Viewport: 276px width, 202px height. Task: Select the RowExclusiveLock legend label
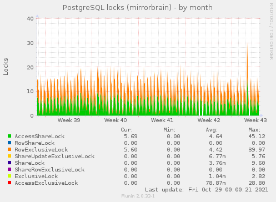pyautogui.click(x=41, y=150)
